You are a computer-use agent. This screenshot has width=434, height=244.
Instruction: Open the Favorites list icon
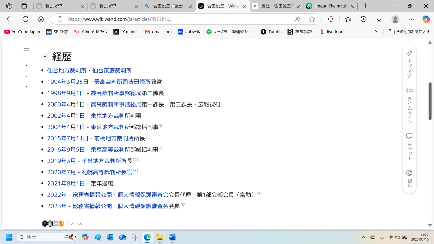(x=348, y=19)
